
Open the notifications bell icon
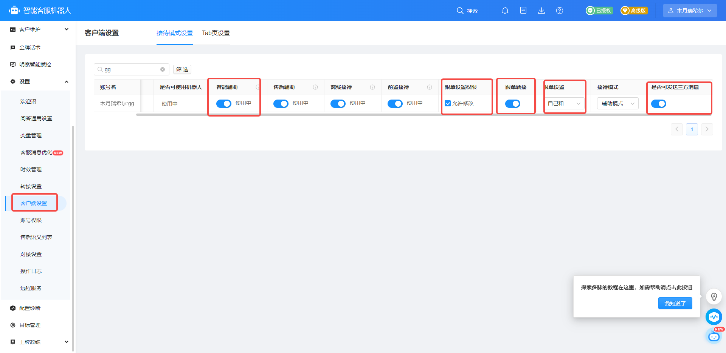coord(505,11)
